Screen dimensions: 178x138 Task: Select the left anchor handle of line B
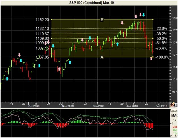coord(51,20)
